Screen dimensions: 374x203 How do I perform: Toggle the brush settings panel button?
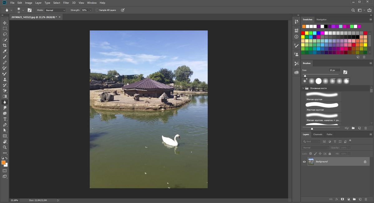coord(30,10)
